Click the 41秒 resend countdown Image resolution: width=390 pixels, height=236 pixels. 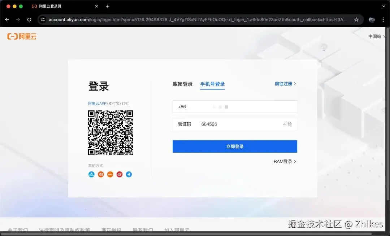point(287,124)
